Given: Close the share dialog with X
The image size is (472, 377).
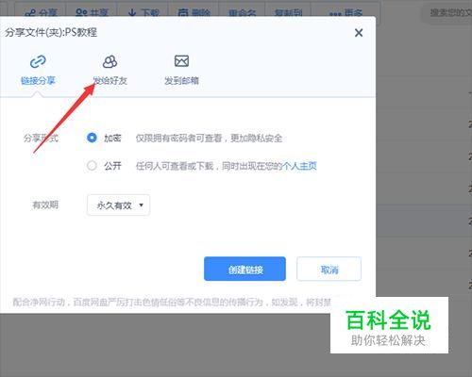Looking at the screenshot, I should 359,33.
